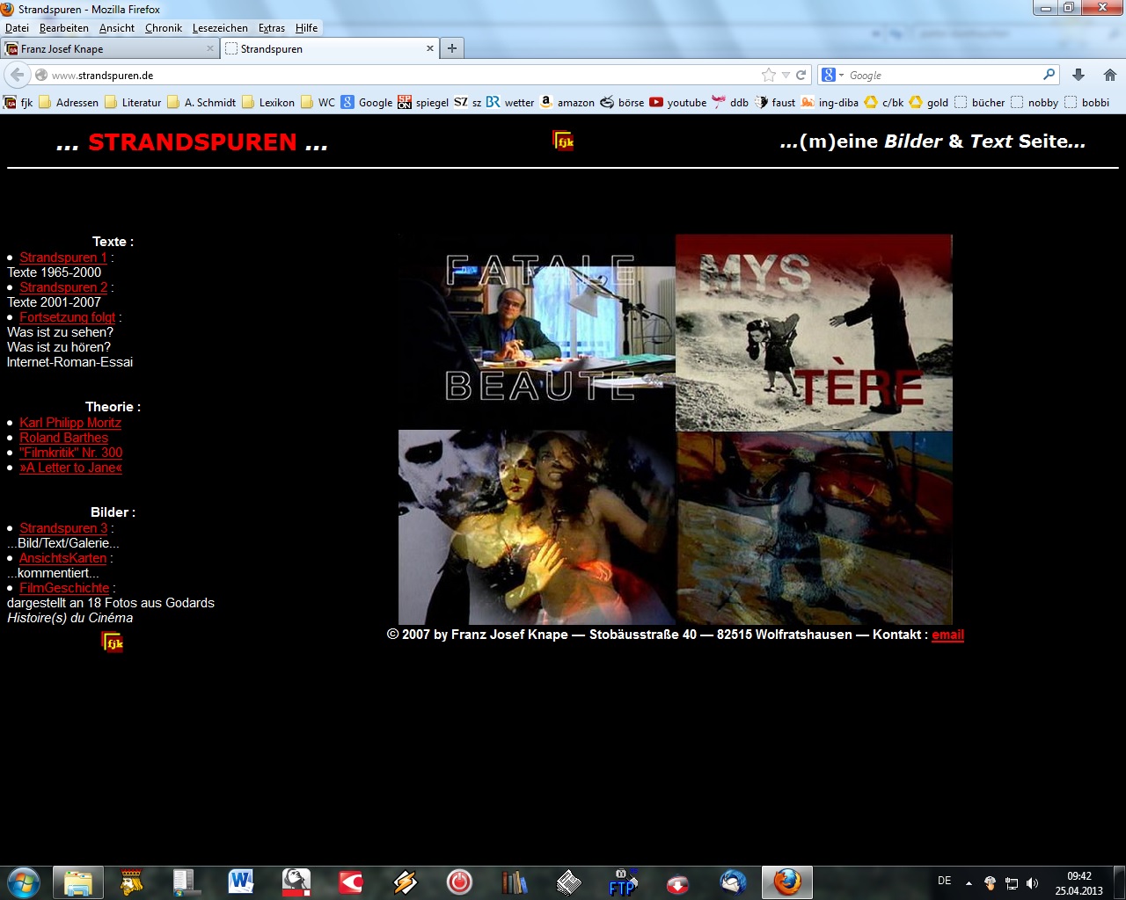
Task: Bookmark this page with the star icon
Action: coord(769,76)
